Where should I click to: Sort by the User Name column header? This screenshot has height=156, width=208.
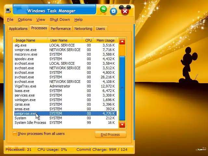click(65, 40)
